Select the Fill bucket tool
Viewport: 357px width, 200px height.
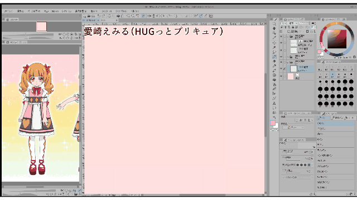coord(274,79)
